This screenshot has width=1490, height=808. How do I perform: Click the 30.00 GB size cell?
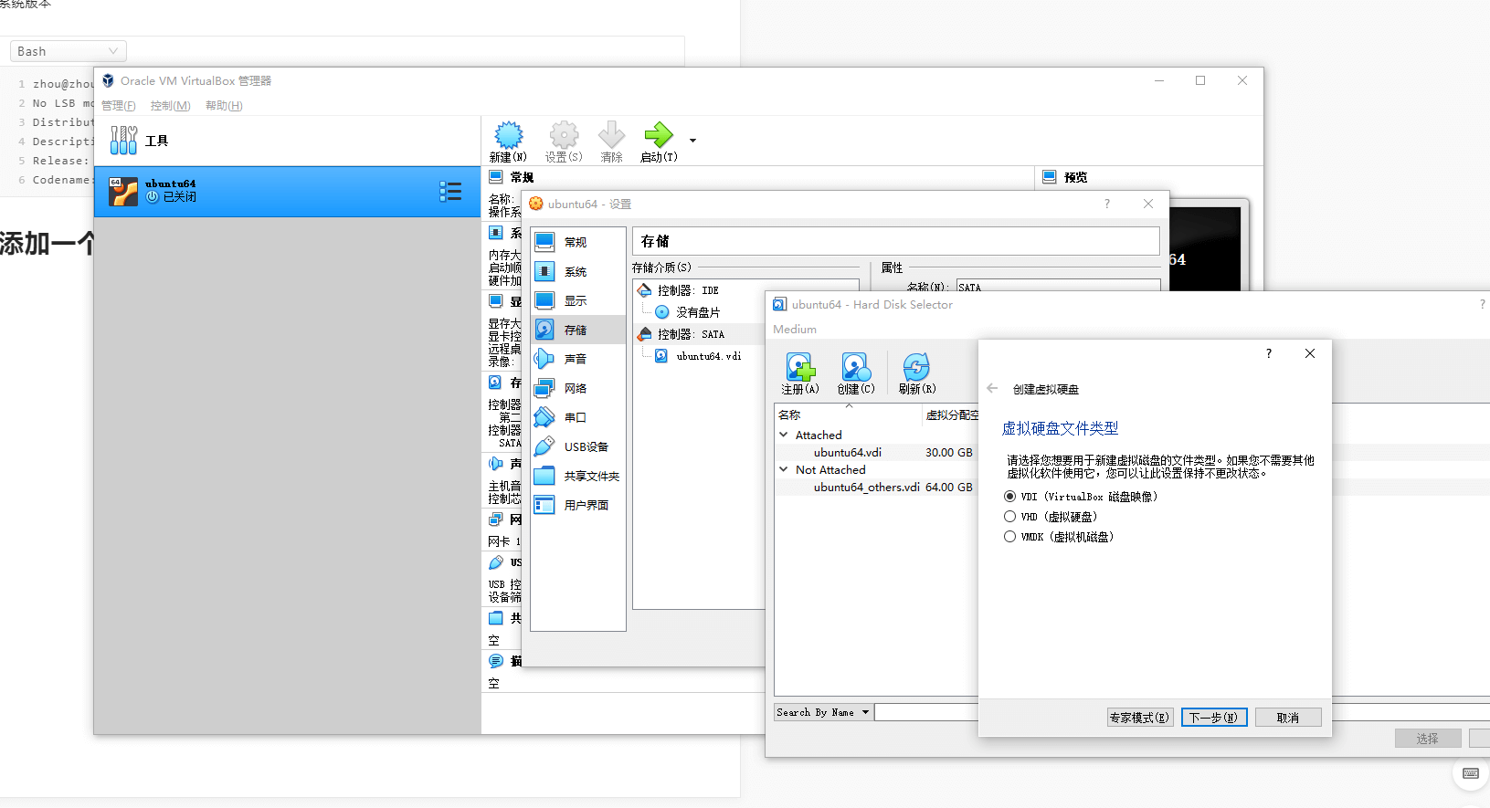tap(948, 452)
